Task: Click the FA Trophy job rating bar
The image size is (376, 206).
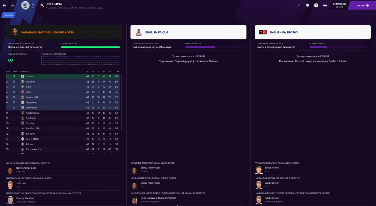Action: coord(339,47)
